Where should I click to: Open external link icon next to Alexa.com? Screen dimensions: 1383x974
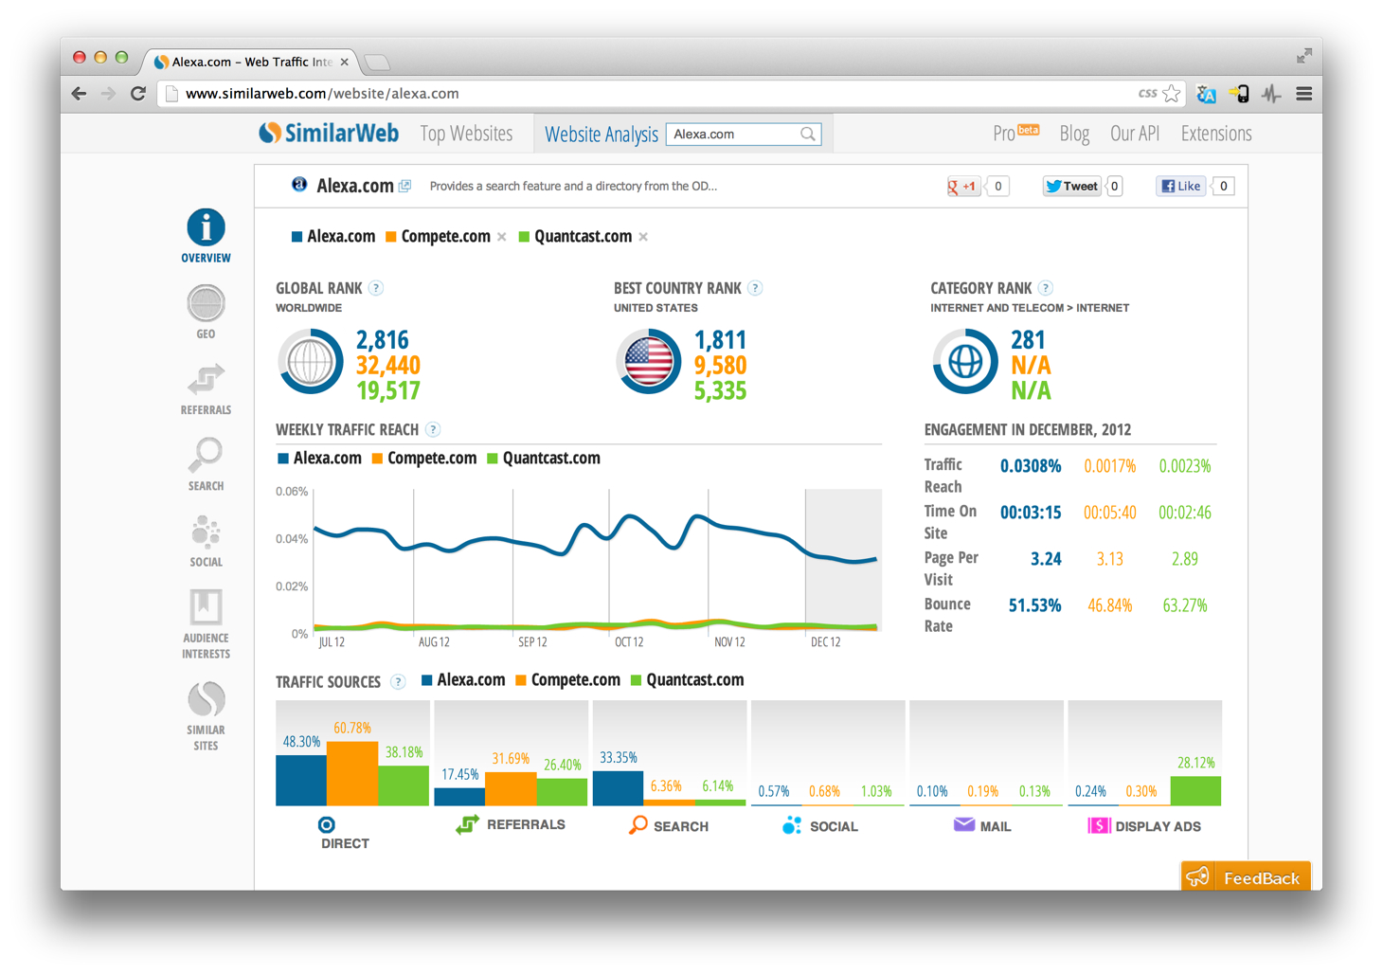point(405,186)
